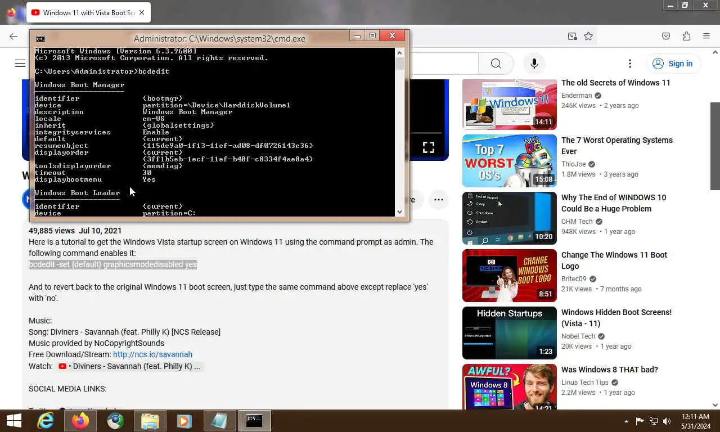Image resolution: width=720 pixels, height=432 pixels.
Task: Click the Sign in button
Action: pyautogui.click(x=672, y=64)
